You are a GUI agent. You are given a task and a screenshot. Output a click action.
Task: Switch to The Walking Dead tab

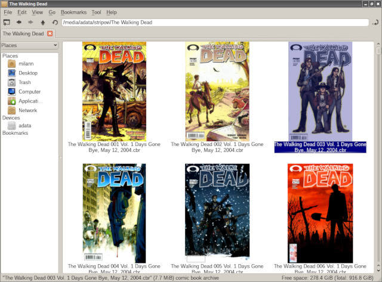click(x=23, y=34)
